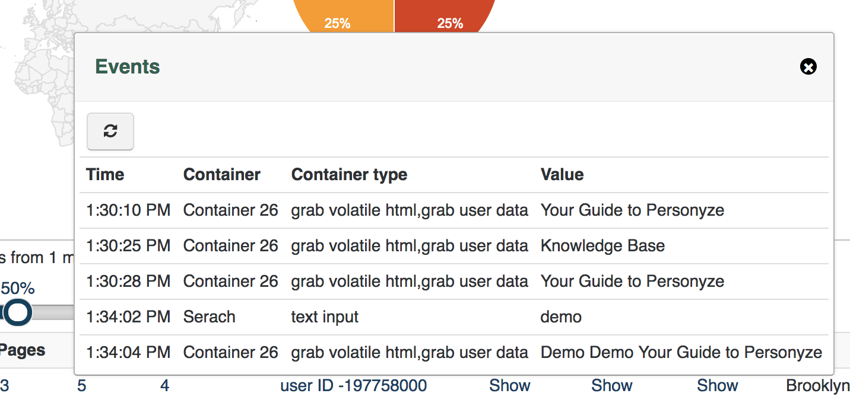Click container type cell in 1:30:25 PM row

click(x=410, y=246)
